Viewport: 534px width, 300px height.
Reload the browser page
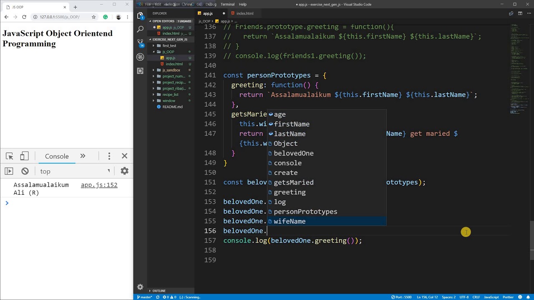[x=24, y=17]
